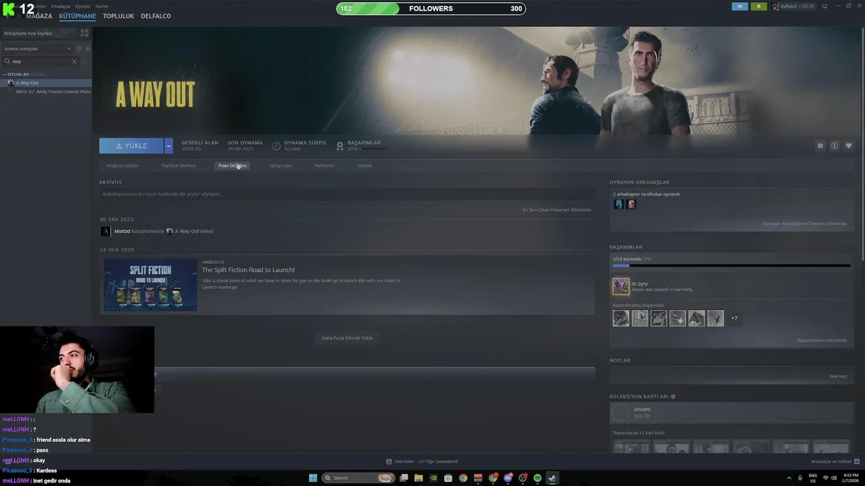Open the Arkadaşlar menu

[60, 6]
